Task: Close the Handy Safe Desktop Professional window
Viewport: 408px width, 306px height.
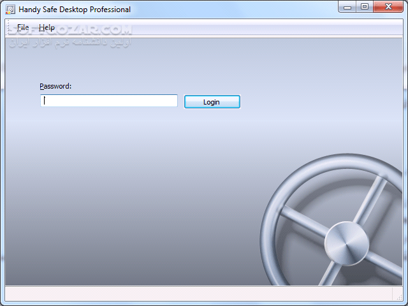Action: 388,7
